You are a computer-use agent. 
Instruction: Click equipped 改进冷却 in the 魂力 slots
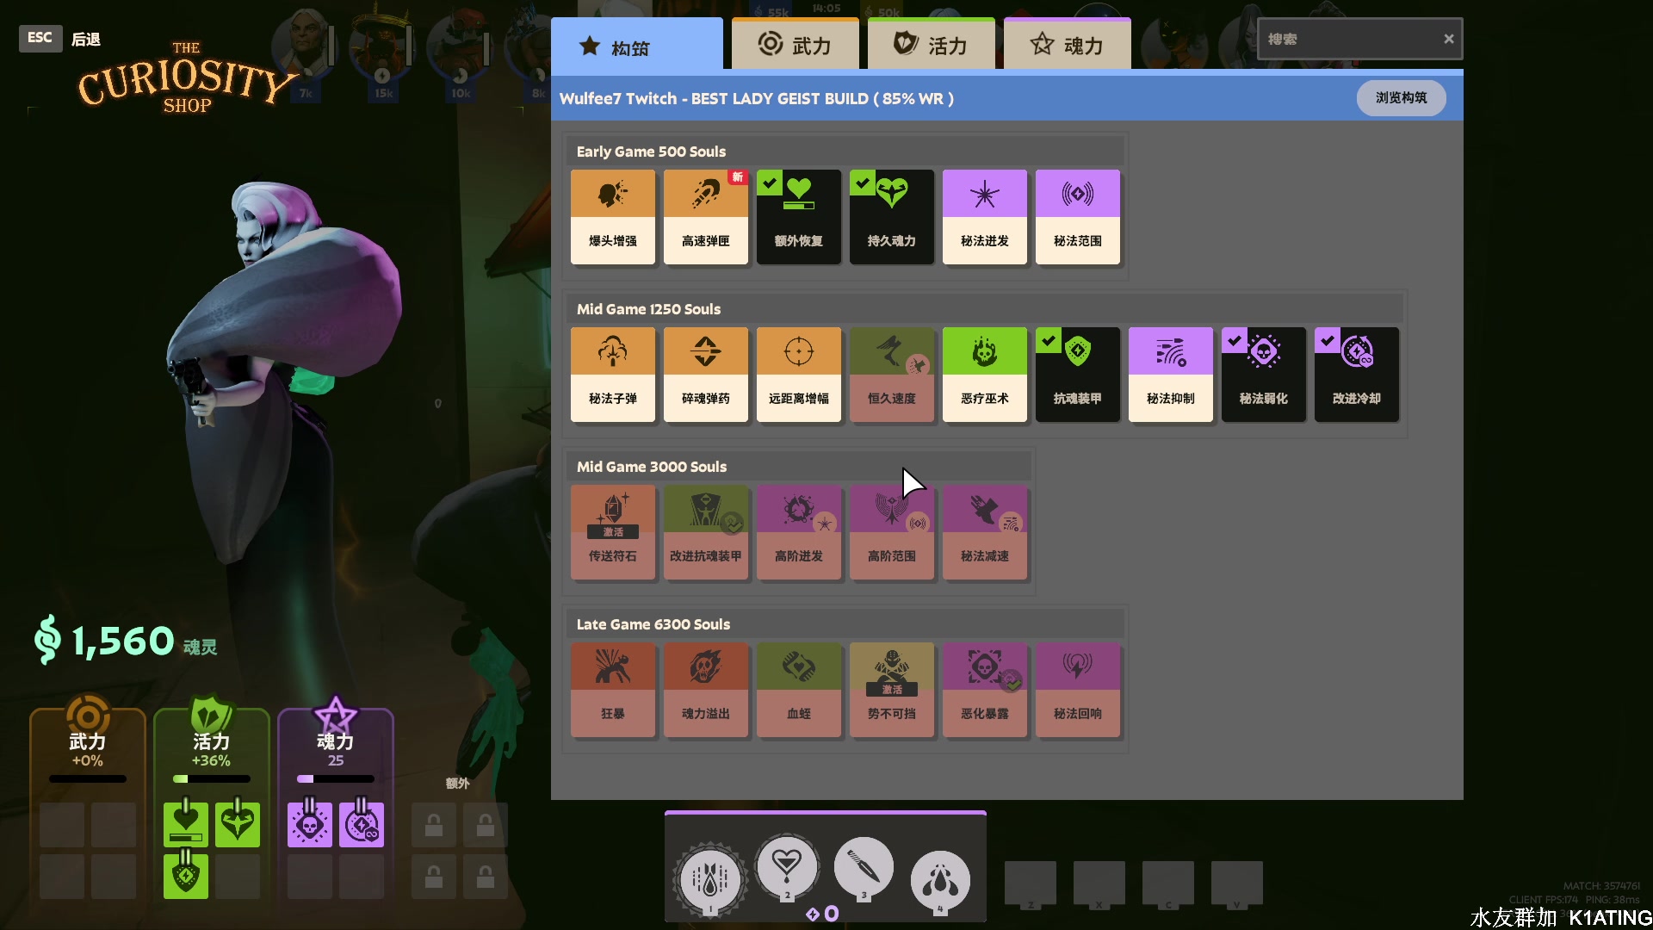pyautogui.click(x=362, y=824)
